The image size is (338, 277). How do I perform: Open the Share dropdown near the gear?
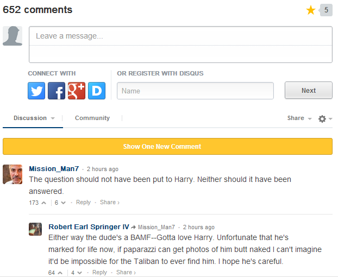pyautogui.click(x=299, y=118)
